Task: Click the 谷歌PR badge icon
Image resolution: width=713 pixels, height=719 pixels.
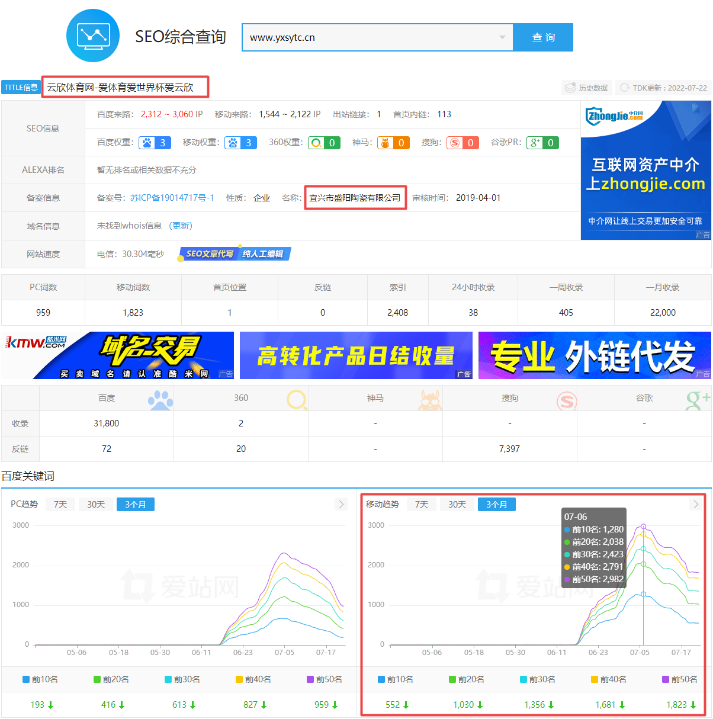Action: pos(542,143)
